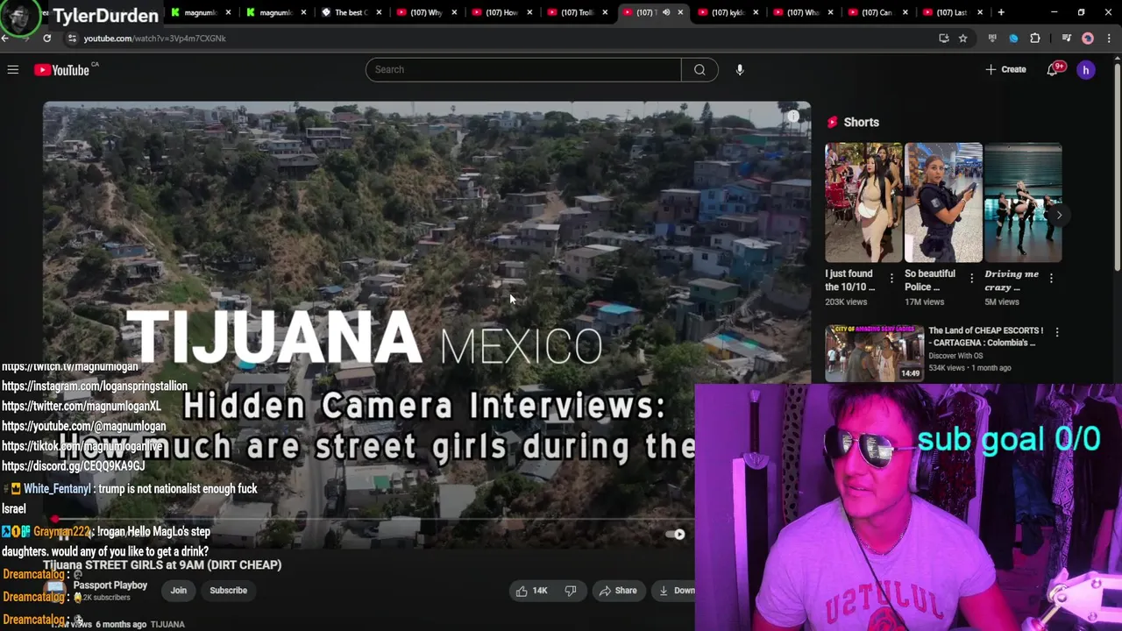Go back in browser history
Image resolution: width=1122 pixels, height=631 pixels.
tap(4, 38)
